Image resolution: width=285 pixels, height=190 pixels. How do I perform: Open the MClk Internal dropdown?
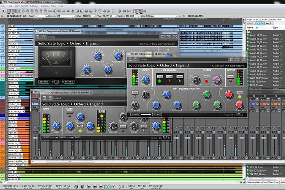pyautogui.click(x=176, y=16)
